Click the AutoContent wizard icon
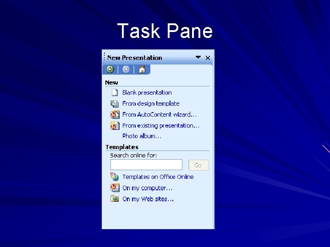The width and height of the screenshot is (330, 247). point(115,114)
